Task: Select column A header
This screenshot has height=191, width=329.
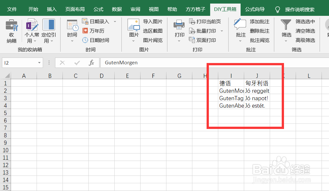Action: coord(24,76)
